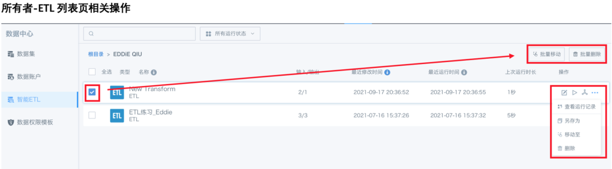The image size is (612, 169).
Task: Sort by 名称 arrow icon
Action: click(x=154, y=72)
